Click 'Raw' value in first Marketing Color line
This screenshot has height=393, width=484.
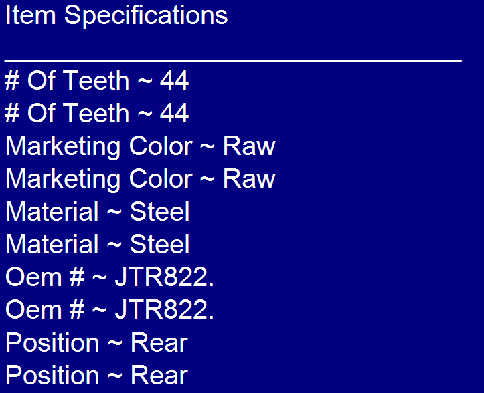249,146
